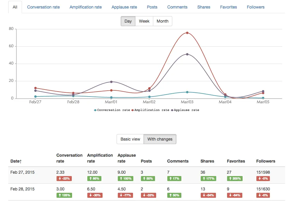Sort table by the Date column header

coord(16,161)
